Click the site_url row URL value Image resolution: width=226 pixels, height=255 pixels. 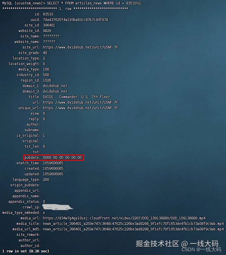point(81,47)
